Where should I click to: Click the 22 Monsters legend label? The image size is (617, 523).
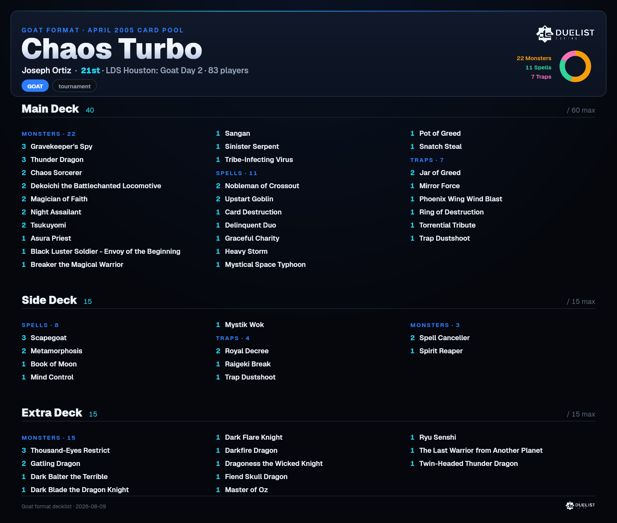534,58
